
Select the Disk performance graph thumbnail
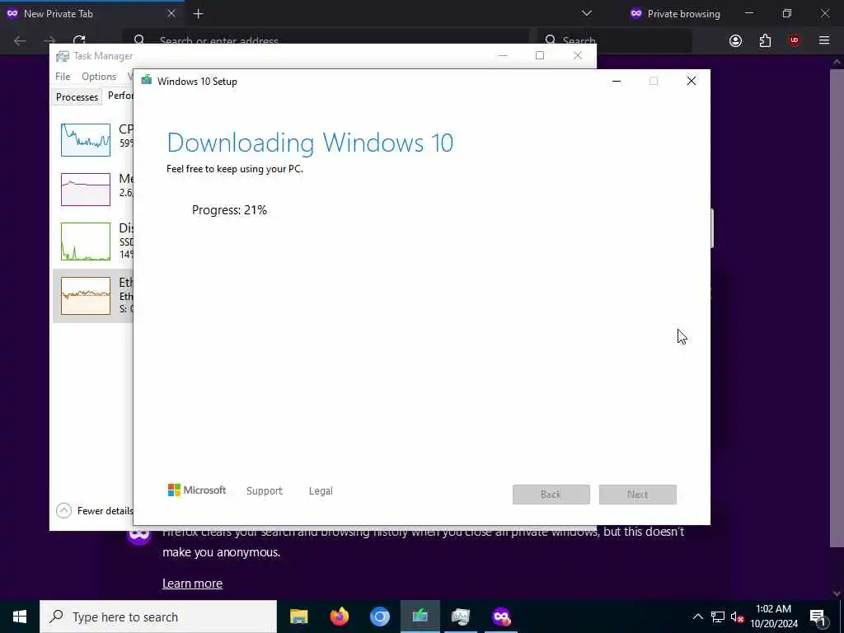pos(86,241)
